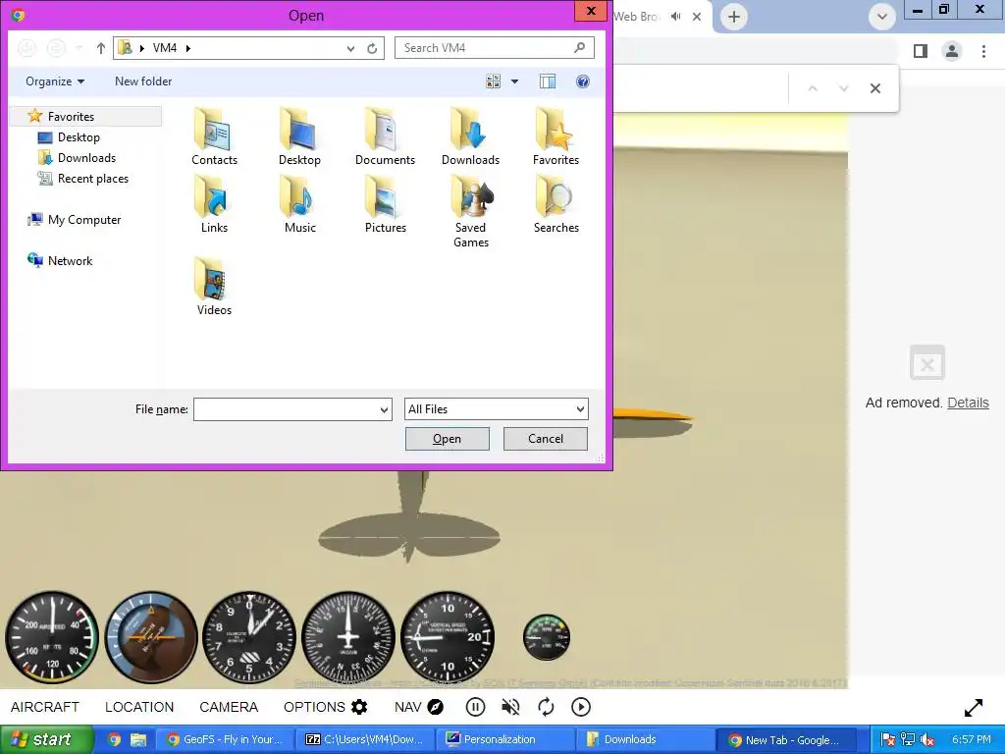Open the NAV panel

coord(418,707)
